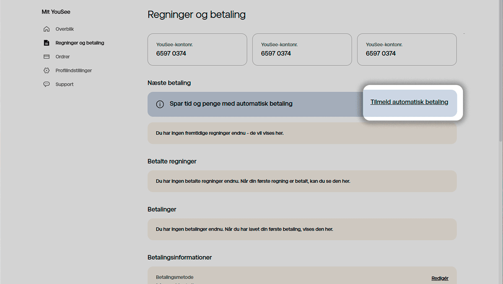
Task: Click the Spar tid og penge banner
Action: (x=251, y=103)
